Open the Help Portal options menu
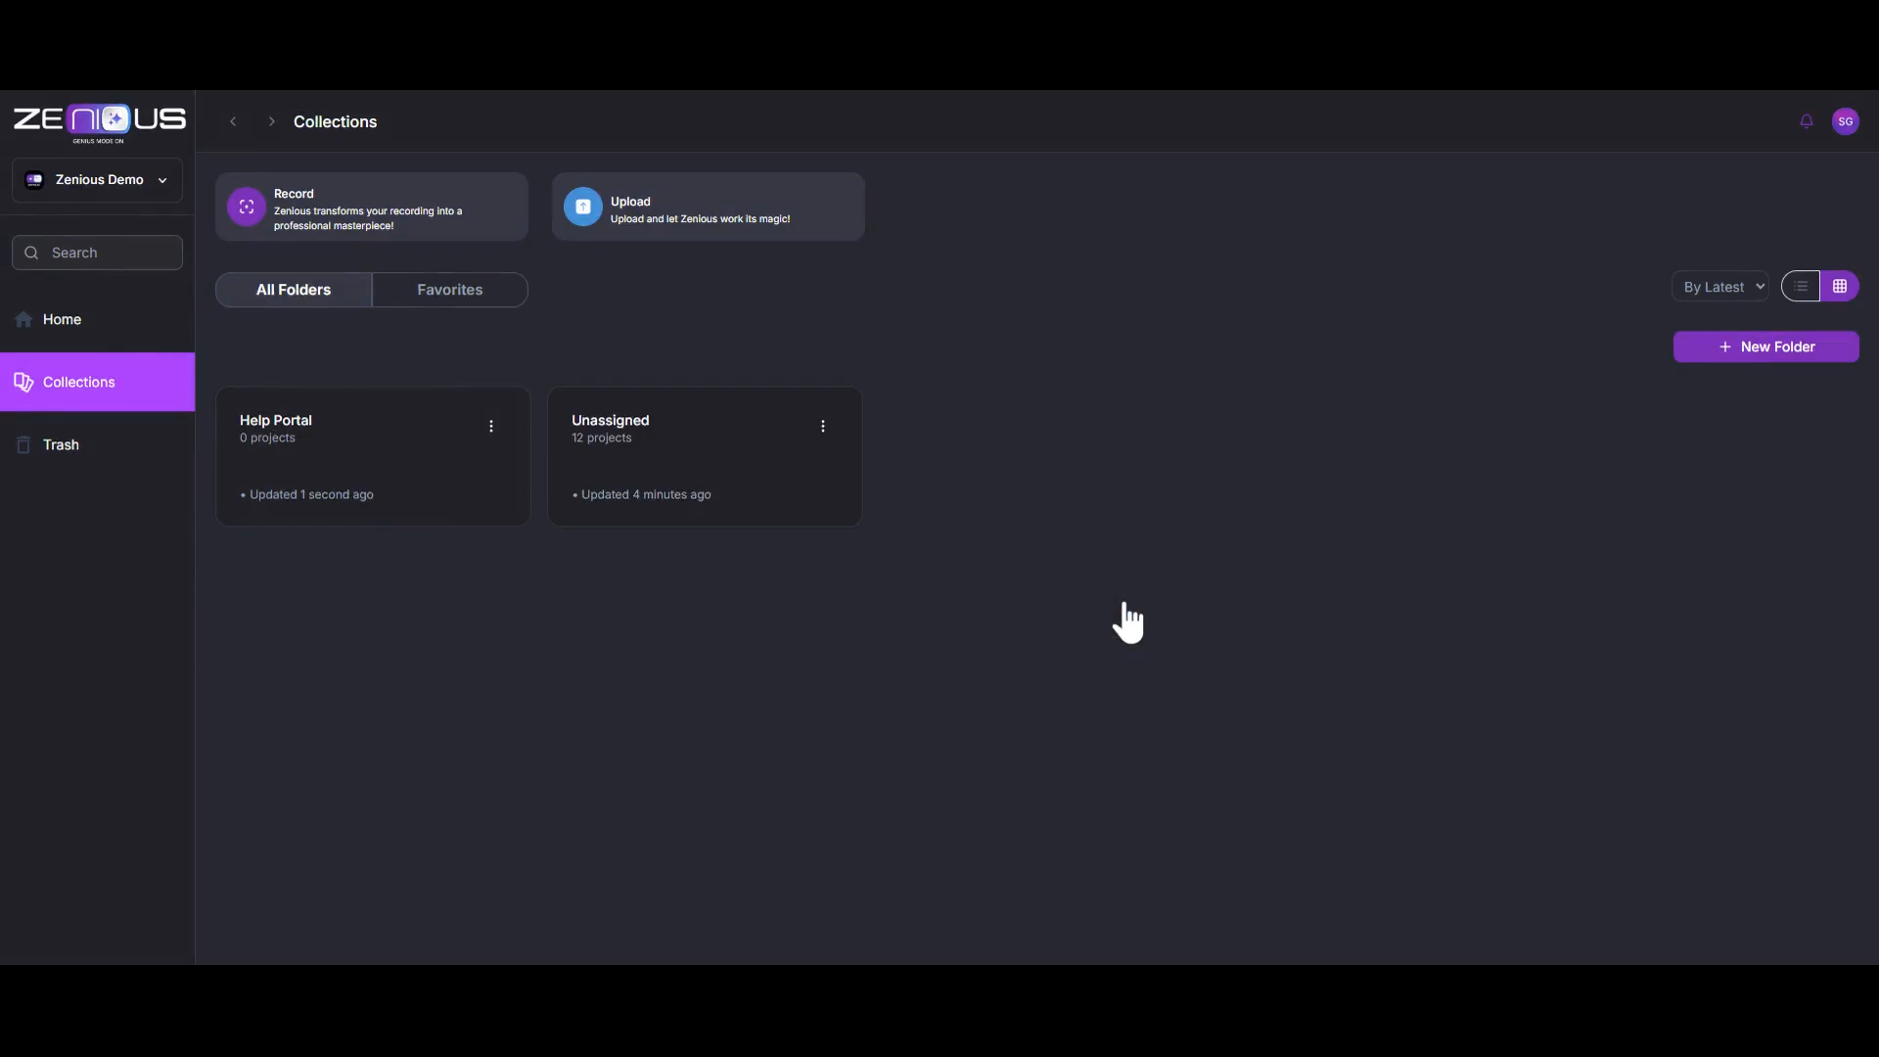 coord(491,426)
